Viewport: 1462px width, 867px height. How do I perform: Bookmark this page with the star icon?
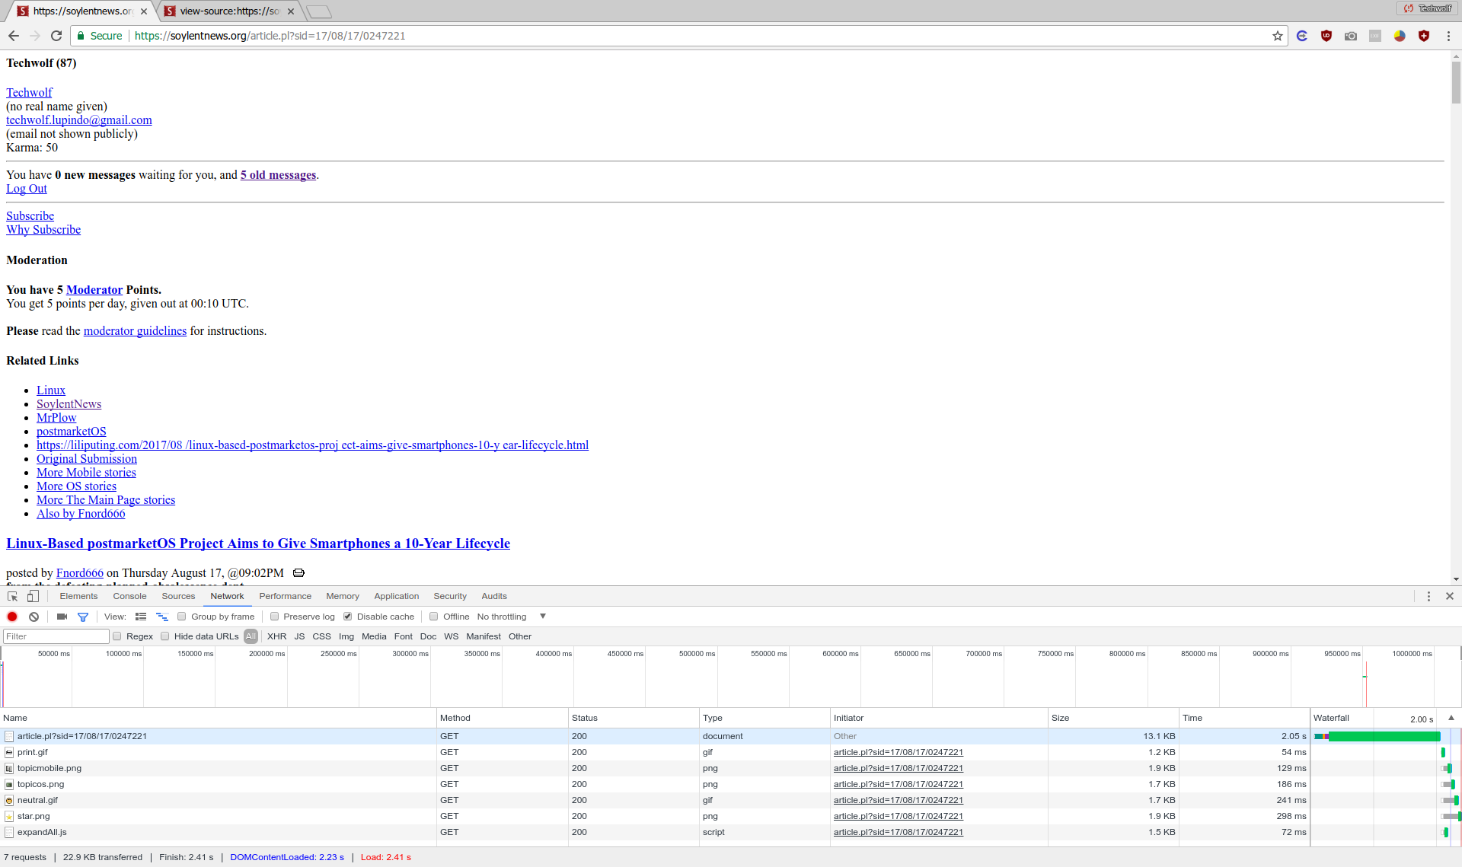click(x=1278, y=36)
